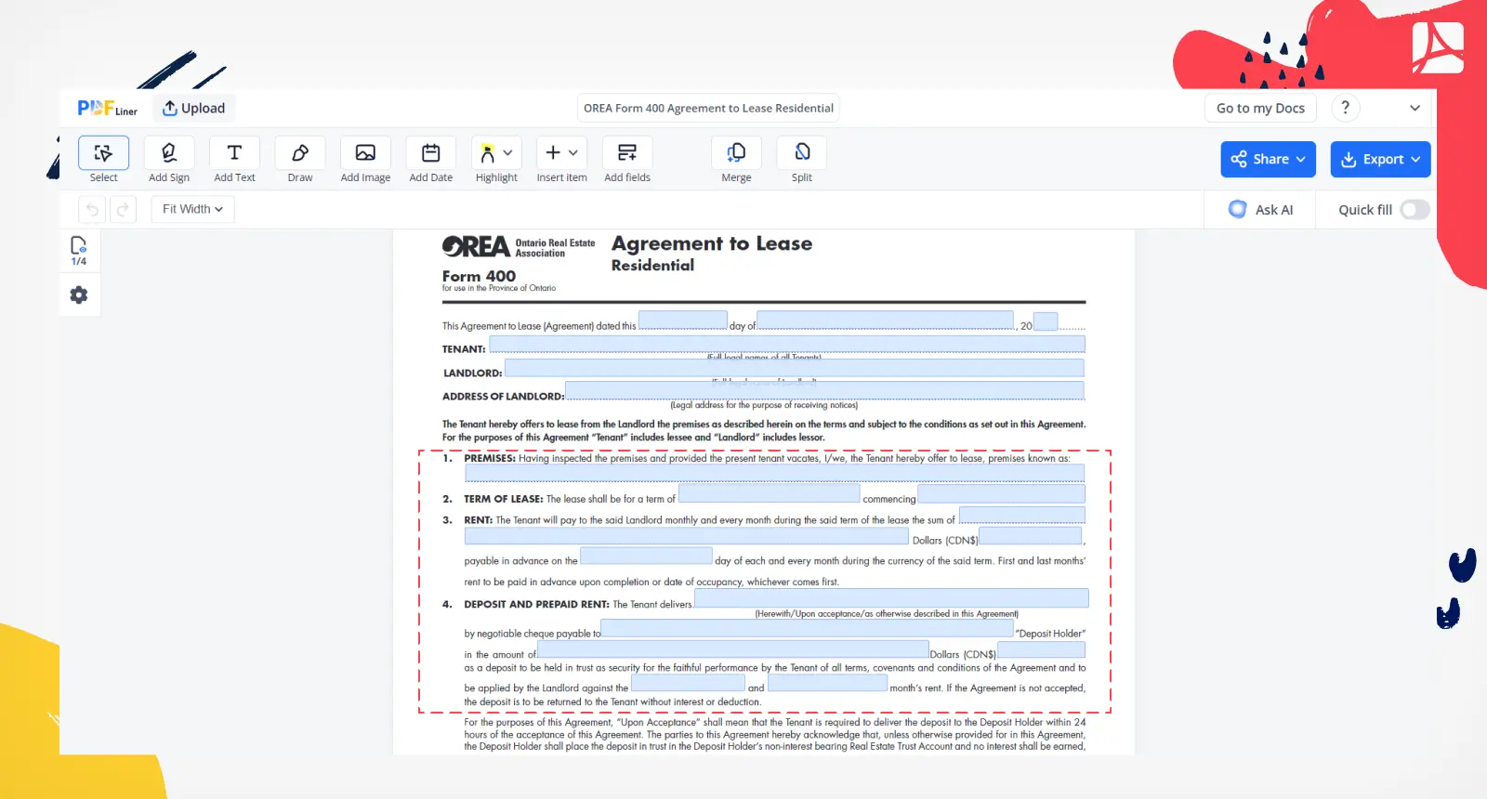Click the ADDRESS OF LANDLORD field

click(824, 390)
